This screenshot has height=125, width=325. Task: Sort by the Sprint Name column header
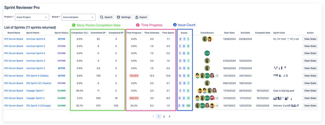pyautogui.click(x=33, y=33)
